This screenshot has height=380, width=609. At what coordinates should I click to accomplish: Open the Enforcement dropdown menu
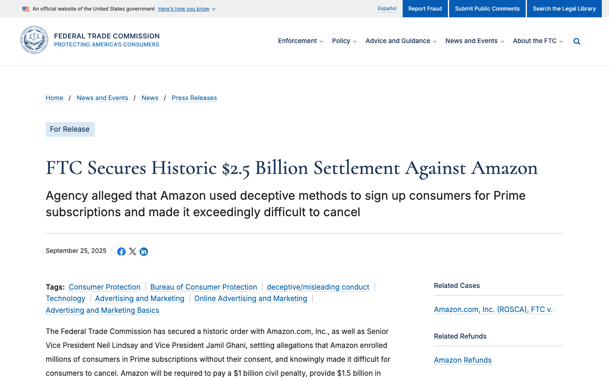[301, 41]
